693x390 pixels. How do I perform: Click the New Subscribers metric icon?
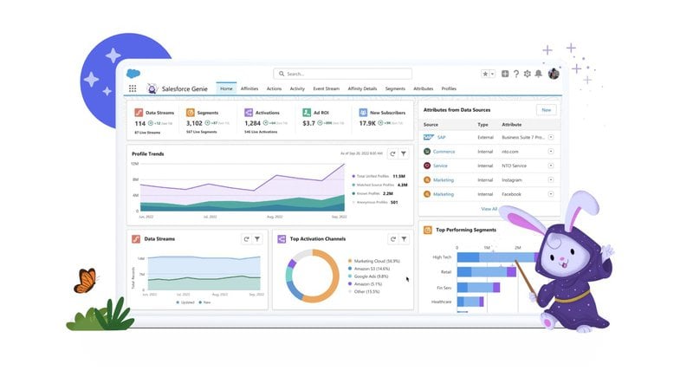tap(363, 113)
